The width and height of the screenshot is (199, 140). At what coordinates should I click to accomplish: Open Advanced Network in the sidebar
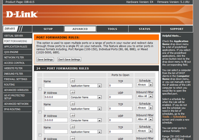click(17, 104)
